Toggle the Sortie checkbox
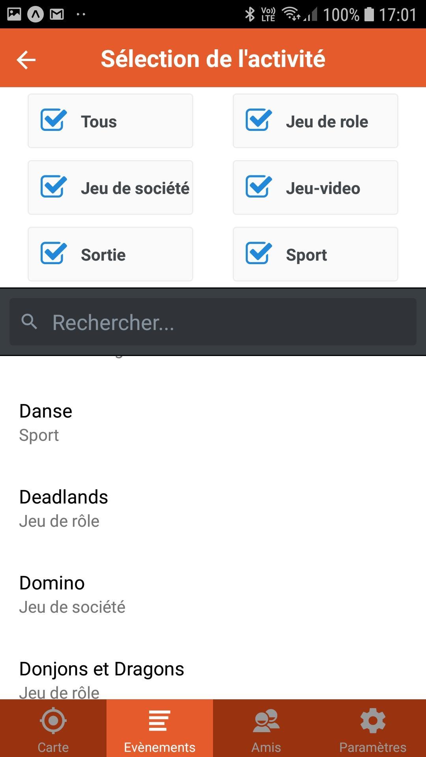 pyautogui.click(x=54, y=254)
